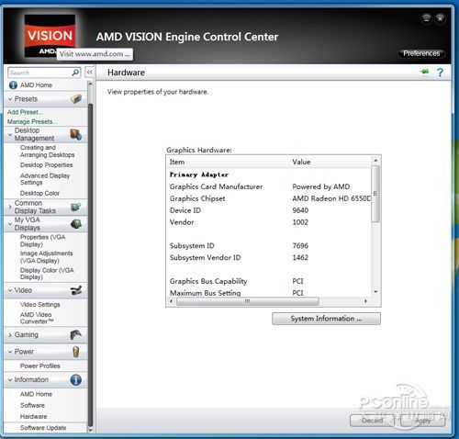459x439 pixels.
Task: Select the Graphics Bus Capability row
Action: click(x=270, y=281)
